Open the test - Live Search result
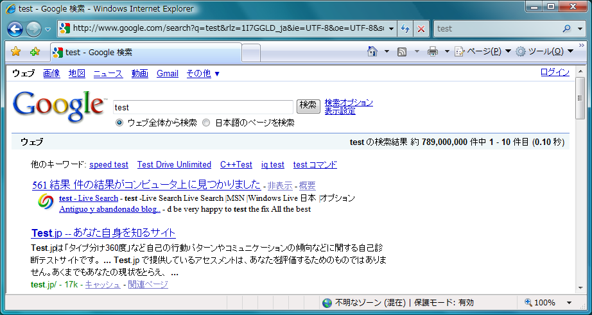Viewport: 592px width, 315px height. point(89,198)
